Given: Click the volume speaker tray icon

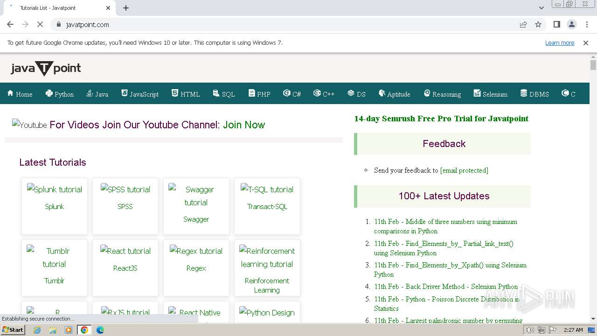Looking at the screenshot, I should click(530, 330).
